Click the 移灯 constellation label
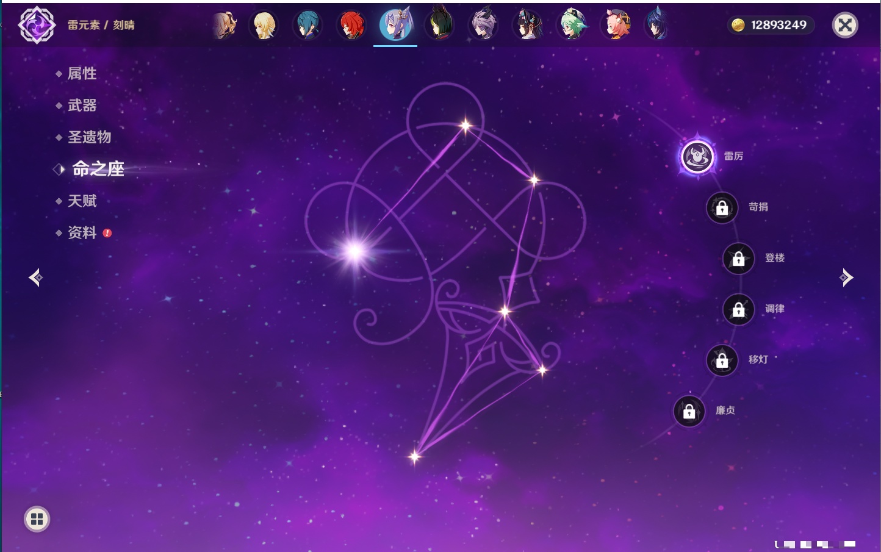The image size is (881, 552). (x=758, y=359)
